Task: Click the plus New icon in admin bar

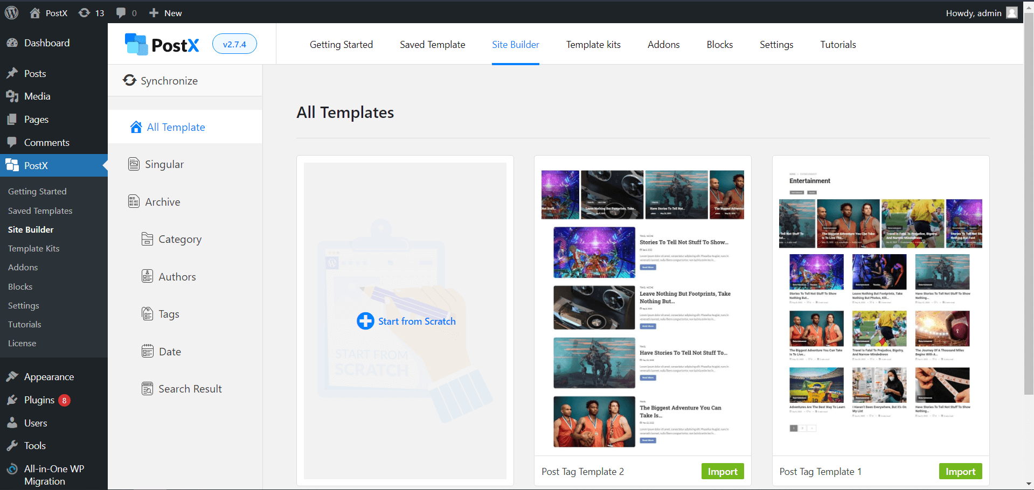Action: point(154,13)
